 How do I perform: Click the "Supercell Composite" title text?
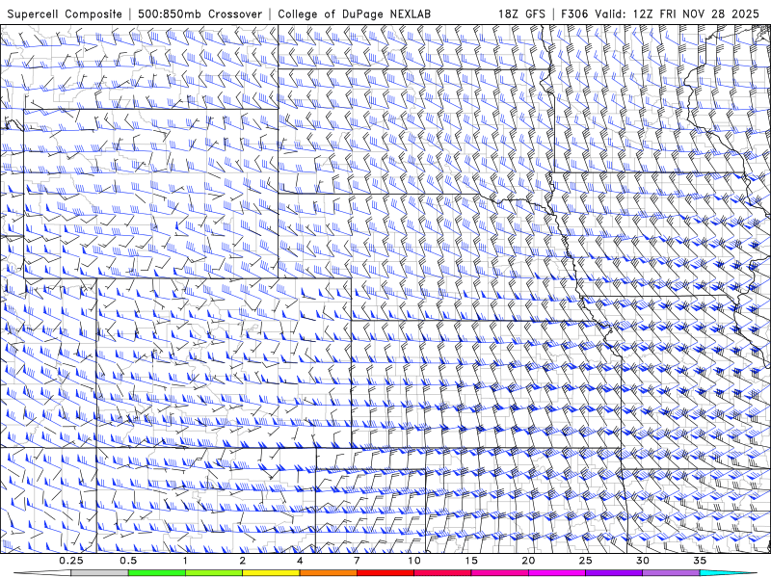[65, 14]
